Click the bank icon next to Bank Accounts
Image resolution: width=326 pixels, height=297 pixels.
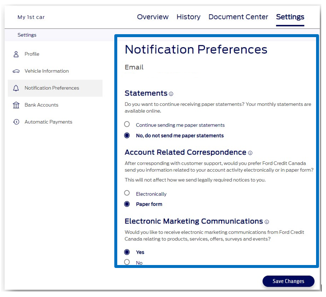pyautogui.click(x=16, y=105)
